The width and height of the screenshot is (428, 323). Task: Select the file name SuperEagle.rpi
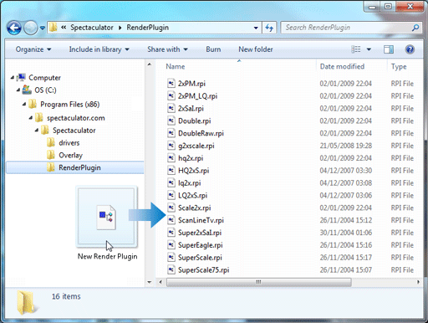pyautogui.click(x=201, y=245)
